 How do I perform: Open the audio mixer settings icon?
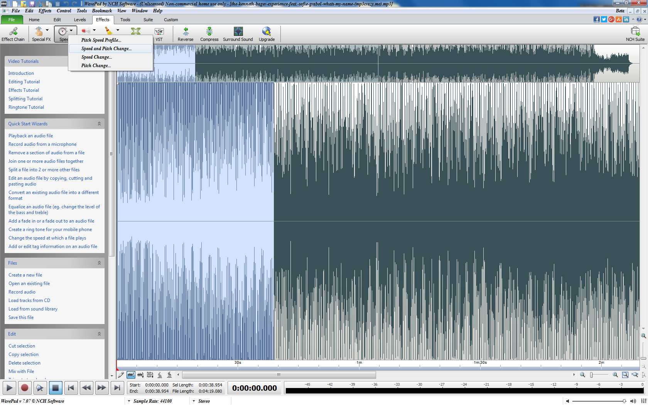(644, 401)
